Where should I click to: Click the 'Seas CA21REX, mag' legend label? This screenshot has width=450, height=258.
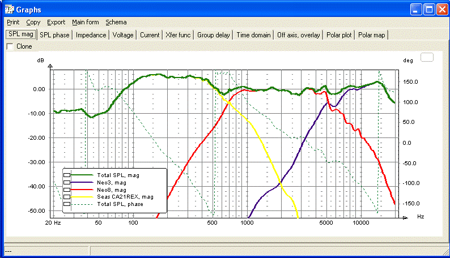pos(125,197)
